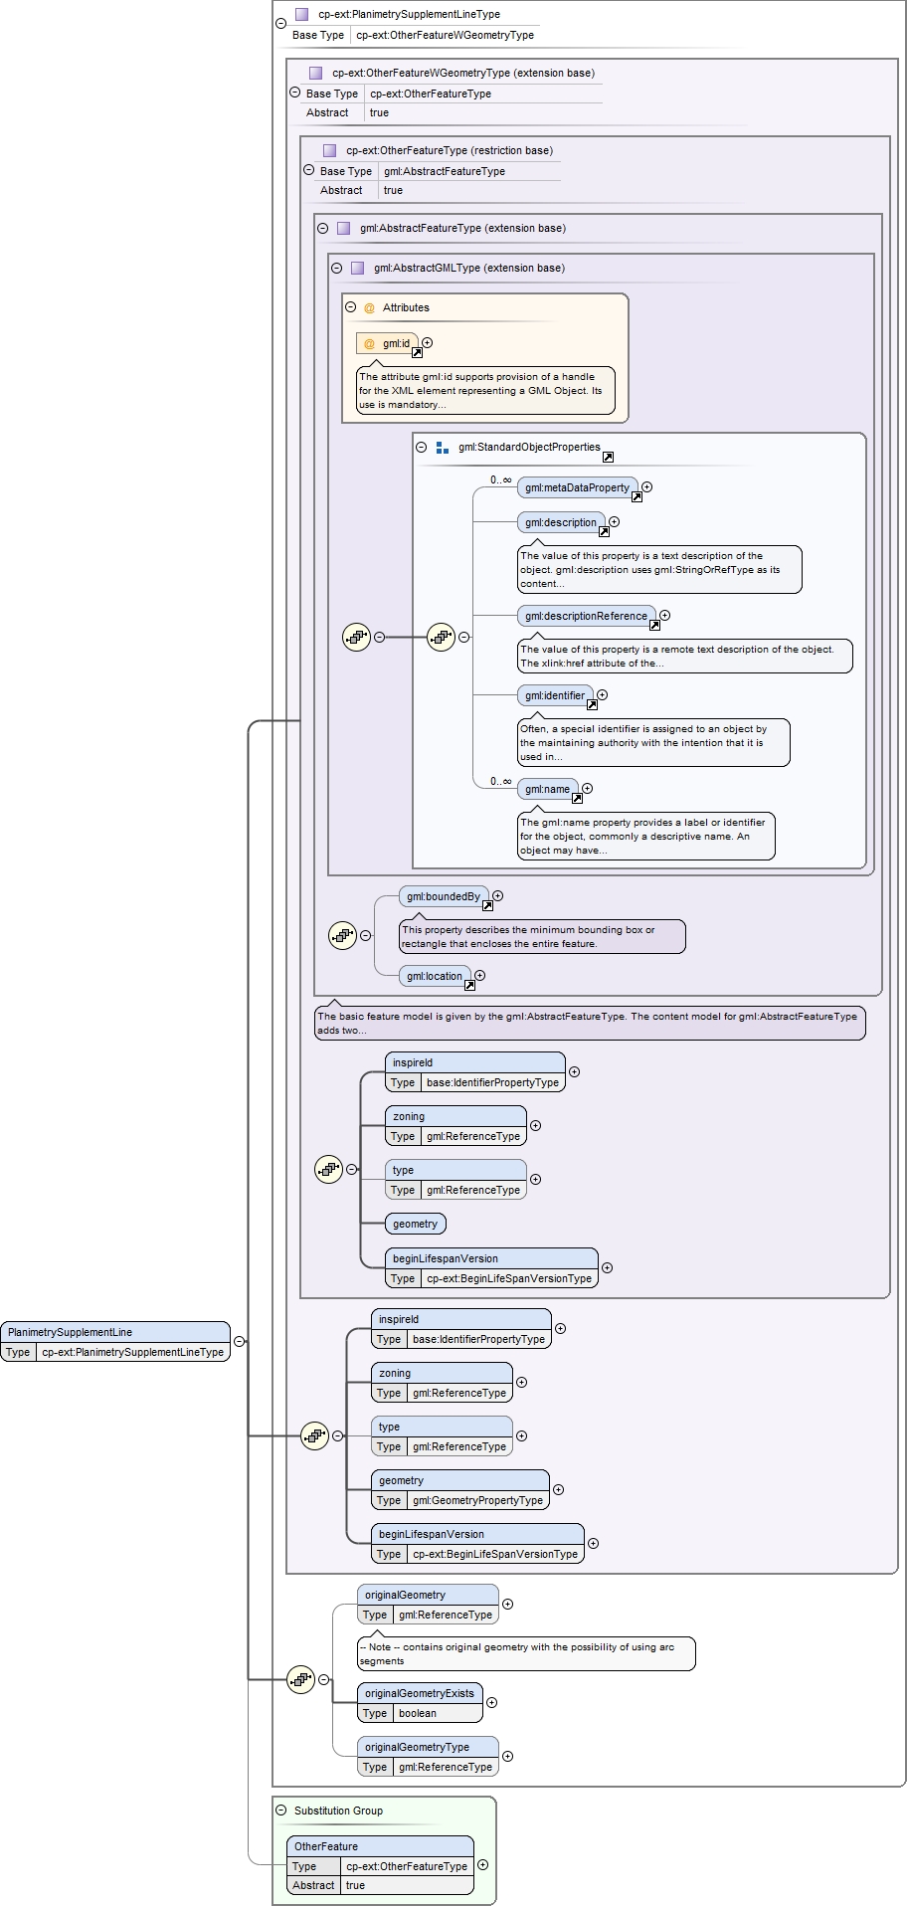Collapse OtherFeatureWGeometryType extension base
908x1907 pixels.
coord(294,92)
